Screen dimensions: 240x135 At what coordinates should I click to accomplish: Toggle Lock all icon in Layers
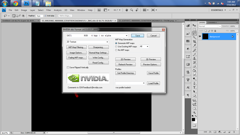(x=215, y=31)
